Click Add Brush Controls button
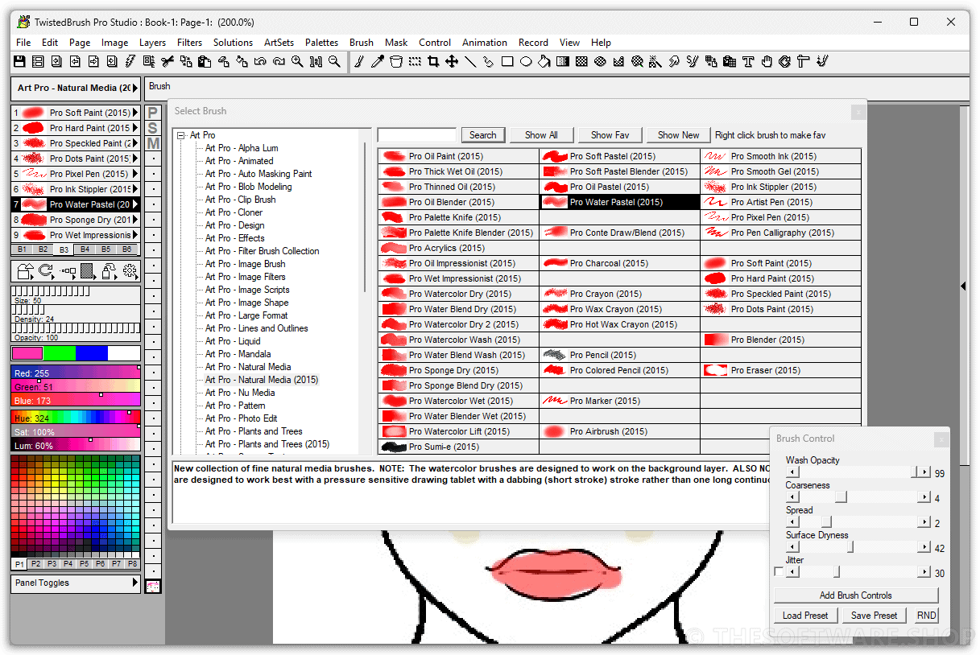Viewport: 980px width, 655px height. pyautogui.click(x=855, y=595)
